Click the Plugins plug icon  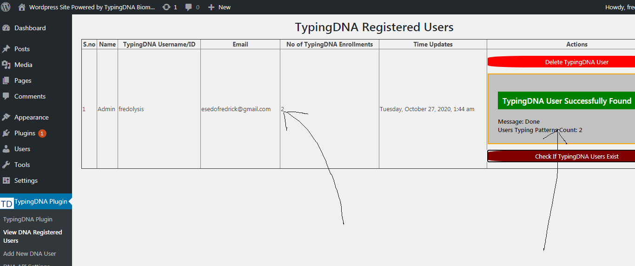pyautogui.click(x=6, y=133)
